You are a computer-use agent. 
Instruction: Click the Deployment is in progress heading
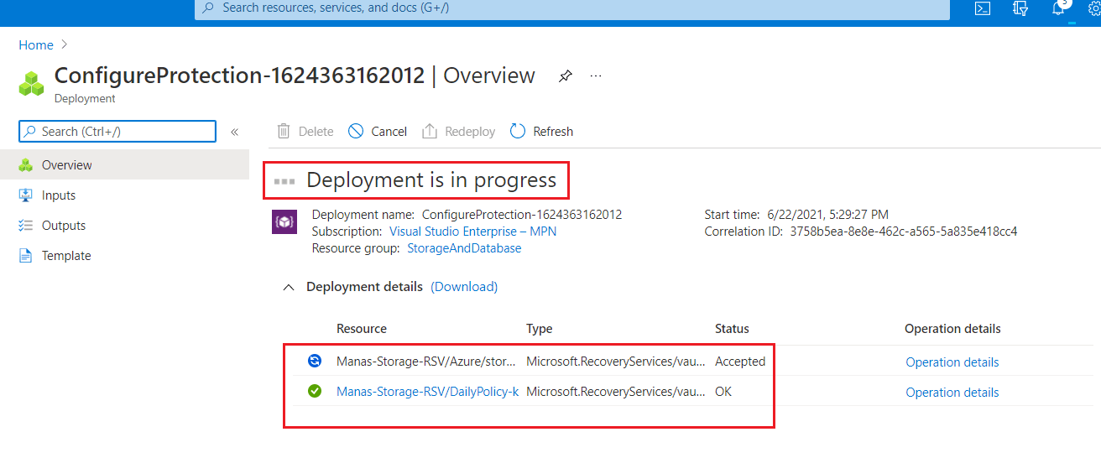tap(431, 180)
